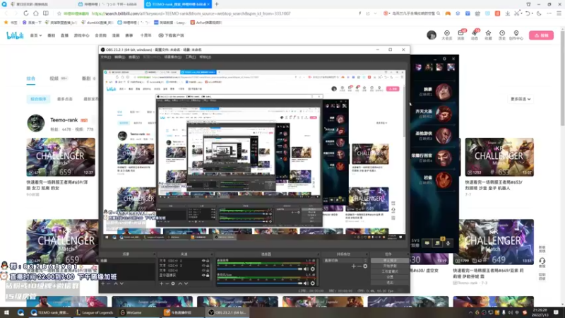The image size is (565, 318).
Task: Toggle lock on 显示器捕获 source
Action: coord(208,275)
